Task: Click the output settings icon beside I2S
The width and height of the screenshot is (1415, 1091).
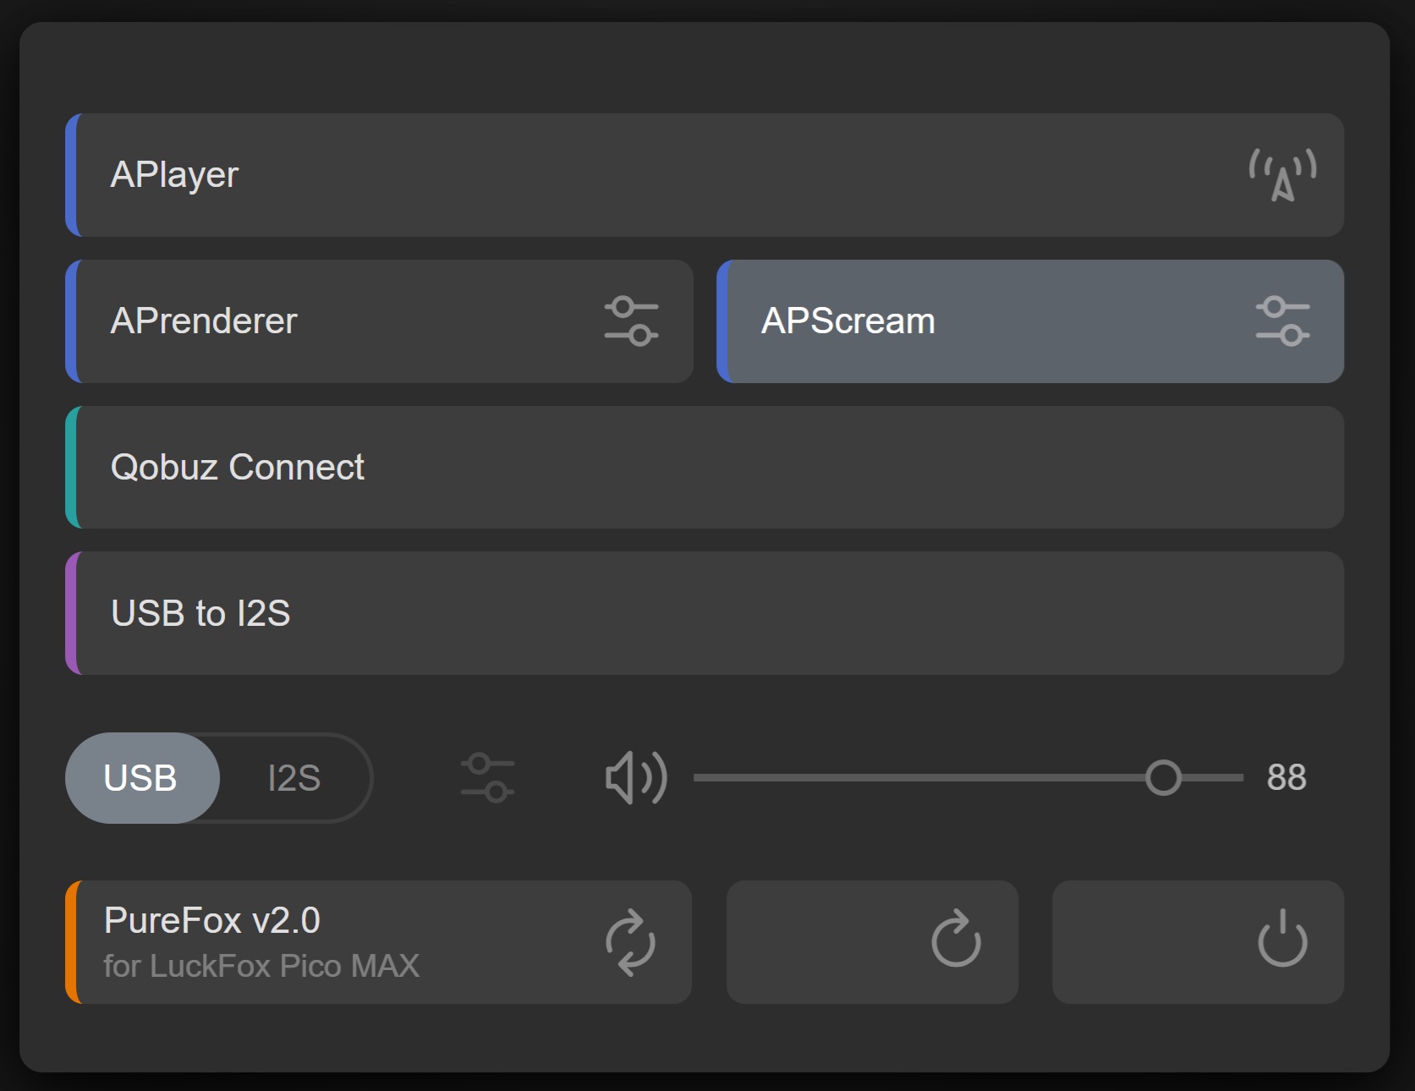Action: tap(487, 777)
